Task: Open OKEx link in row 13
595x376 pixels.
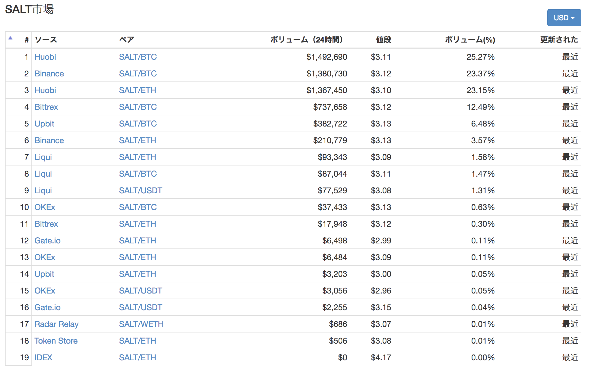Action: point(45,257)
